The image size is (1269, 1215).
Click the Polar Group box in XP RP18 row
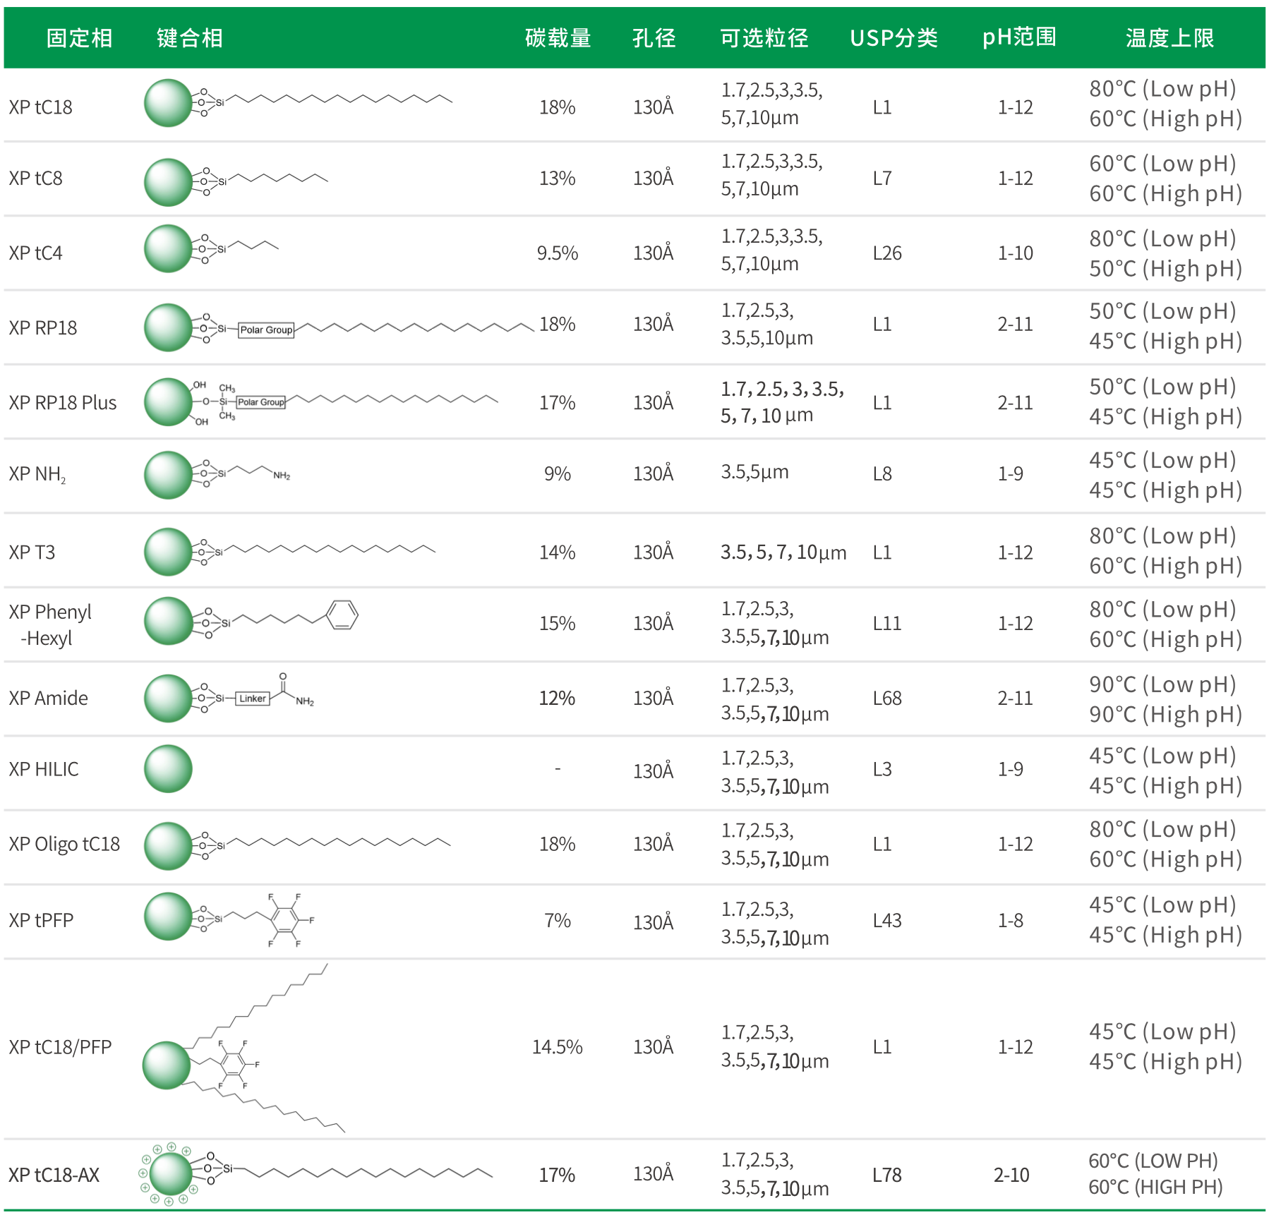[x=266, y=330]
